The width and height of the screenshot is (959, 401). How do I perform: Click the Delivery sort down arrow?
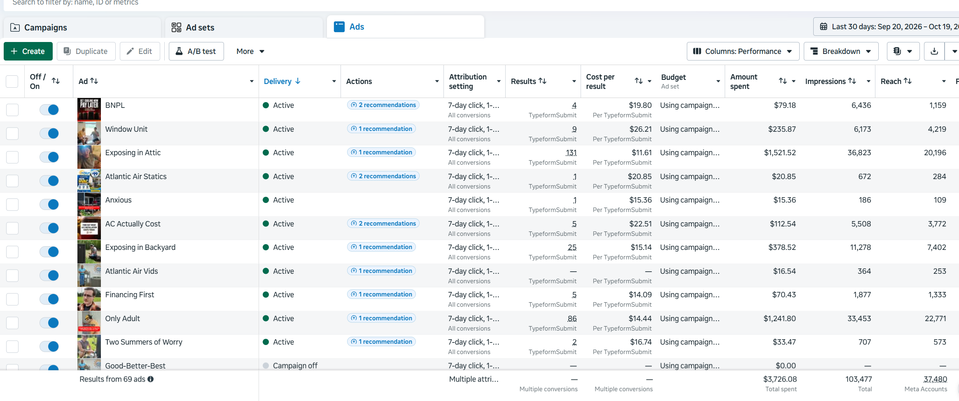pos(298,81)
